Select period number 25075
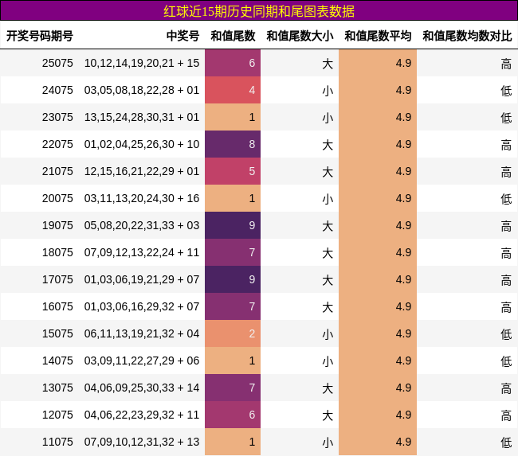The width and height of the screenshot is (518, 456). [x=57, y=63]
